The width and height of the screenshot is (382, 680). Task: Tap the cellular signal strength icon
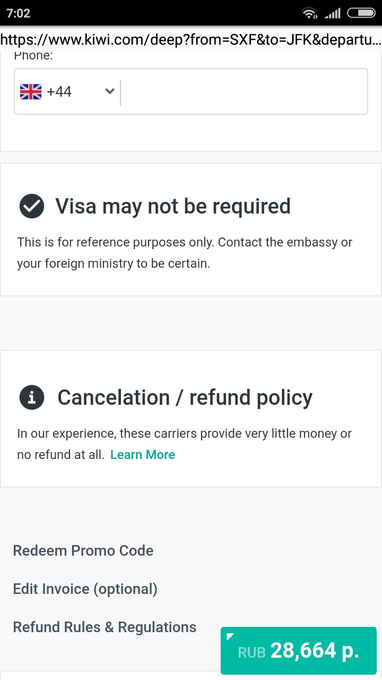click(333, 13)
